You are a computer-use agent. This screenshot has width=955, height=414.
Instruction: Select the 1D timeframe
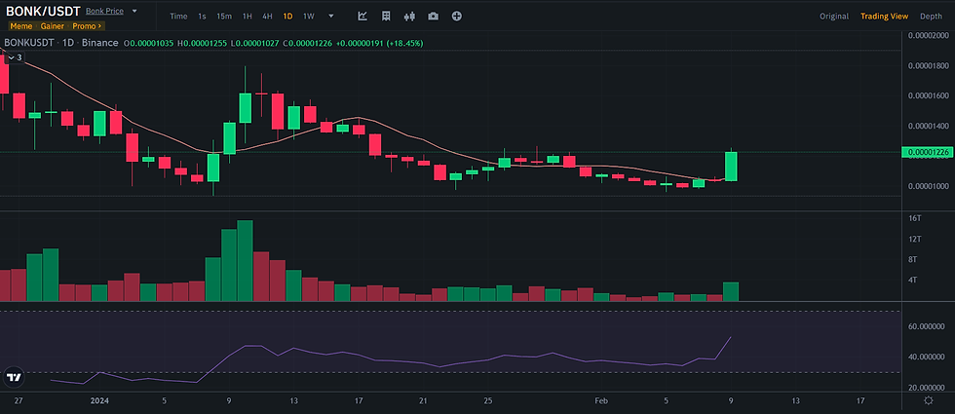[288, 17]
